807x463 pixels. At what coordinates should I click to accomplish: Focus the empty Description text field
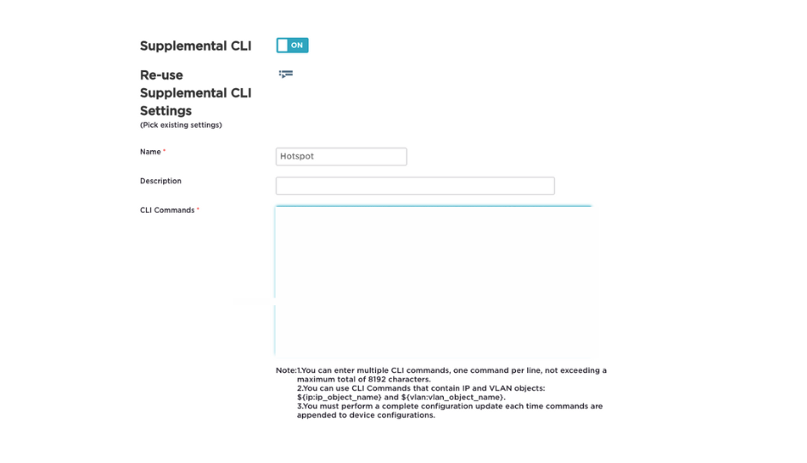[x=415, y=186]
